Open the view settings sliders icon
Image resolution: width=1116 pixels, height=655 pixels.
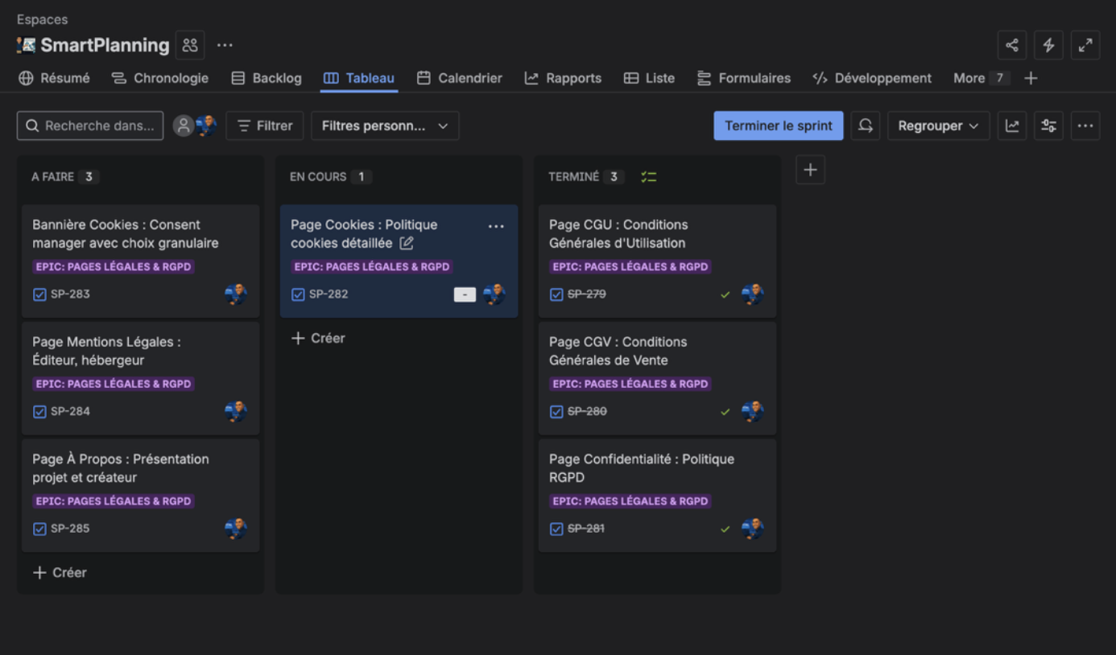click(x=1048, y=126)
